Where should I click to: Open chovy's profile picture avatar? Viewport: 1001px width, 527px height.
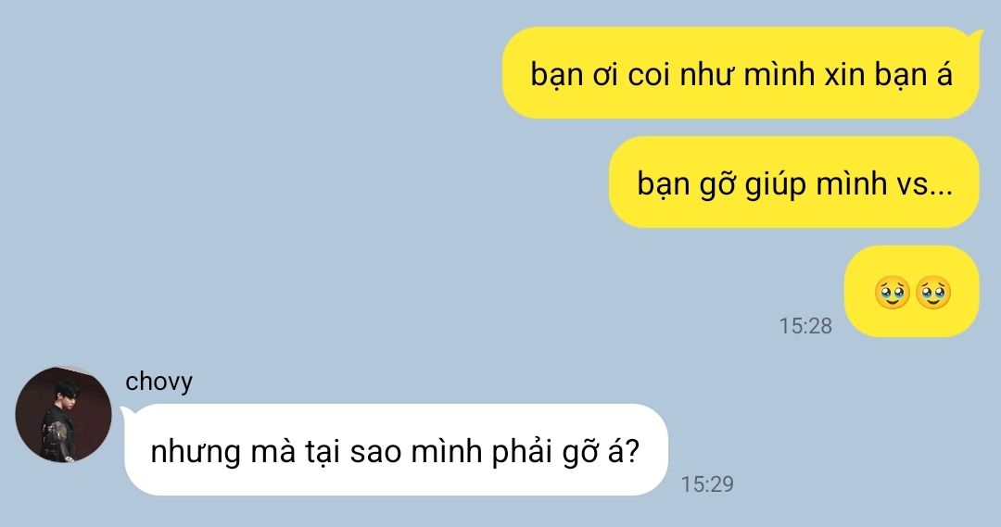[63, 414]
